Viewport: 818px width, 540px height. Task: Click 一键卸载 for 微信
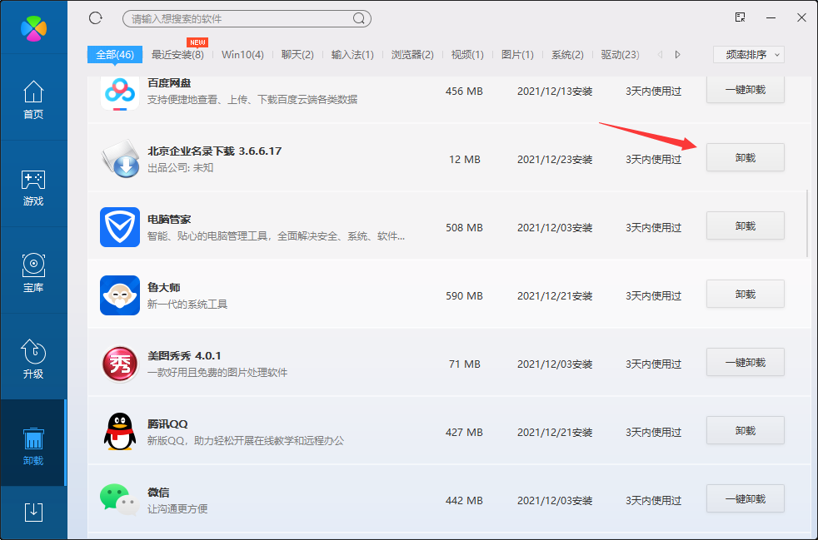pyautogui.click(x=746, y=499)
